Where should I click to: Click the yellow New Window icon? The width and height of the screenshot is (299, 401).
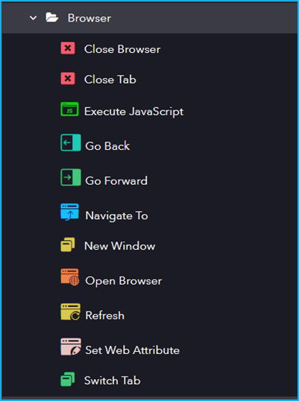point(68,244)
